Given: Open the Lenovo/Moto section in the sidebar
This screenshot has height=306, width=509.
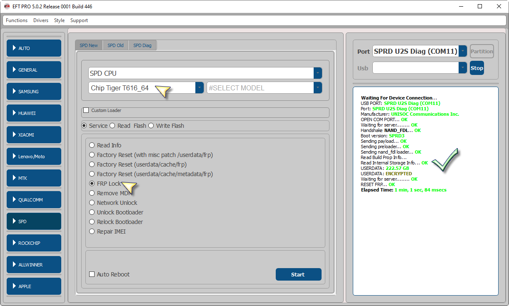Looking at the screenshot, I should (34, 157).
